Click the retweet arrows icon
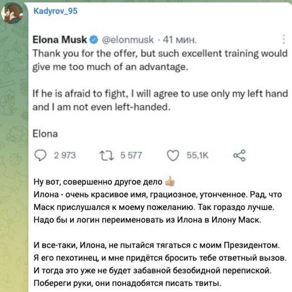292x292 pixels. click(x=106, y=156)
